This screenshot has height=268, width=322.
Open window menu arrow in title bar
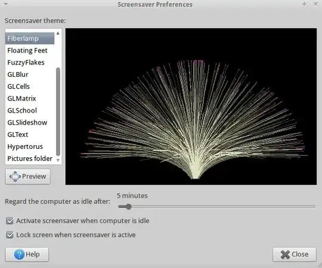coord(6,4)
